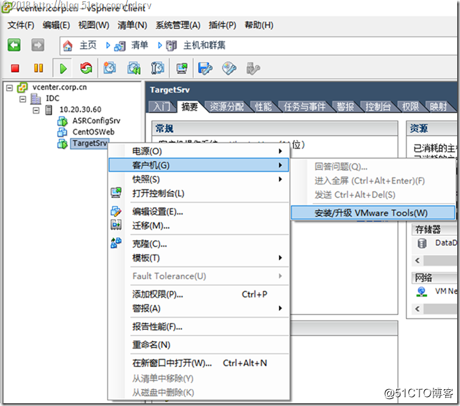Click the CD/DVD connect toolbar icon
460x406 pixels.
pos(229,68)
